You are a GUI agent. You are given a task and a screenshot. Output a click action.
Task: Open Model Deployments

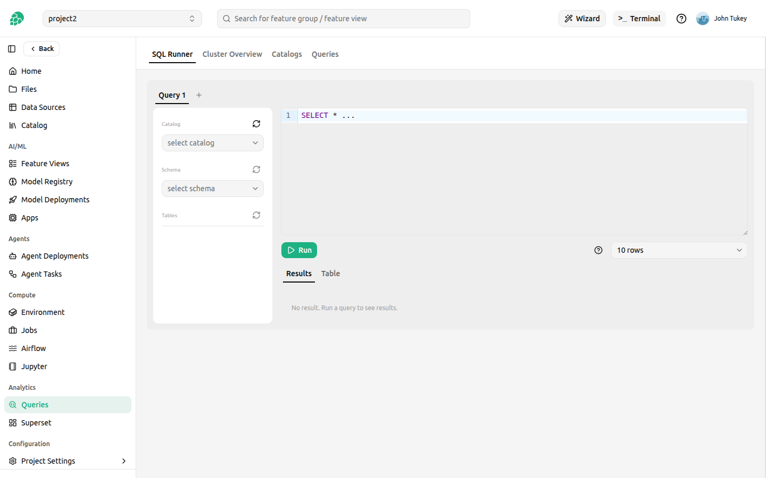pyautogui.click(x=68, y=200)
